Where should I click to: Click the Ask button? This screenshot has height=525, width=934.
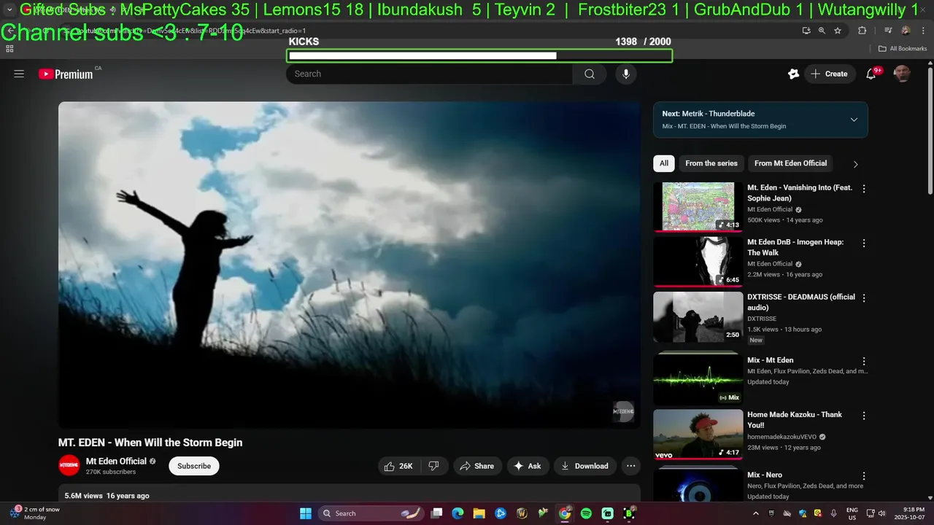point(528,466)
